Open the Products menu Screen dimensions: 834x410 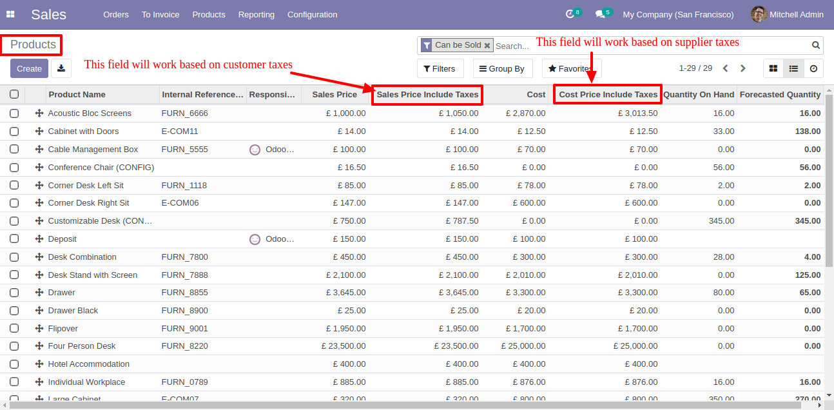pos(209,14)
